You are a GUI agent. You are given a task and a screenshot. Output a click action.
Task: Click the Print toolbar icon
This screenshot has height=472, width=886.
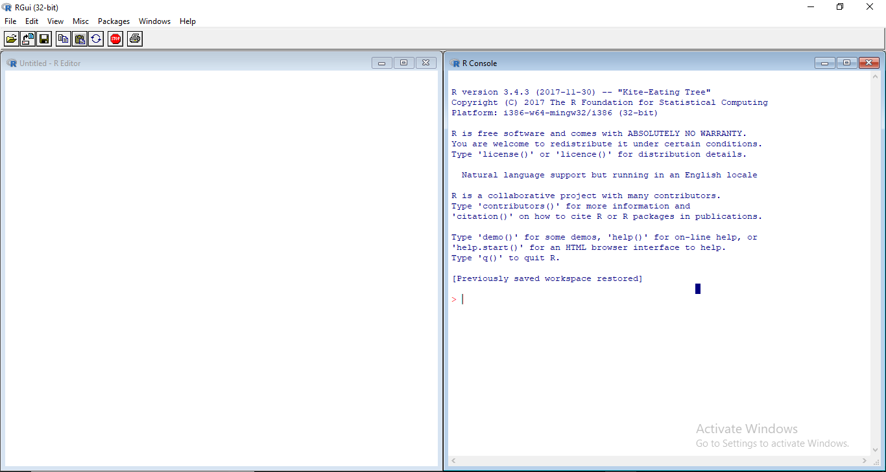click(135, 39)
